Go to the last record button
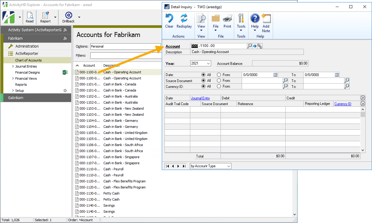The height and width of the screenshot is (223, 372). point(184,166)
